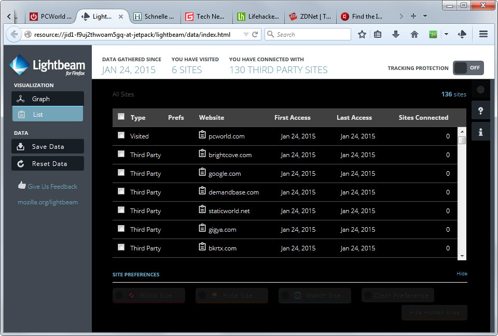Click the Save Data button
498x336 pixels.
tap(48, 146)
